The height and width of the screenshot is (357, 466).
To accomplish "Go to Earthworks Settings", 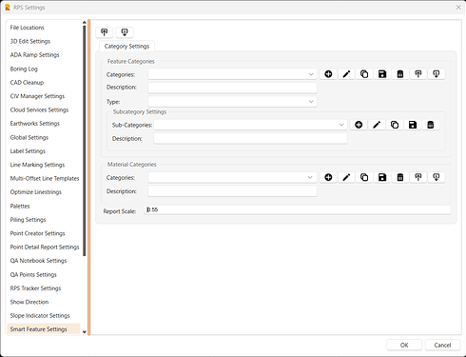I will (x=35, y=124).
